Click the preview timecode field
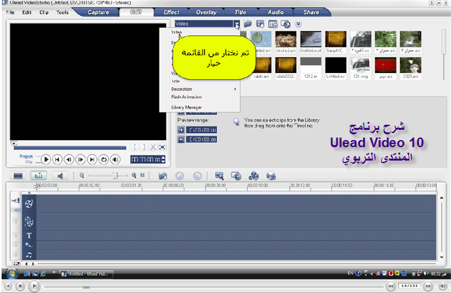Viewport: 451px width, 293px height. [x=146, y=159]
